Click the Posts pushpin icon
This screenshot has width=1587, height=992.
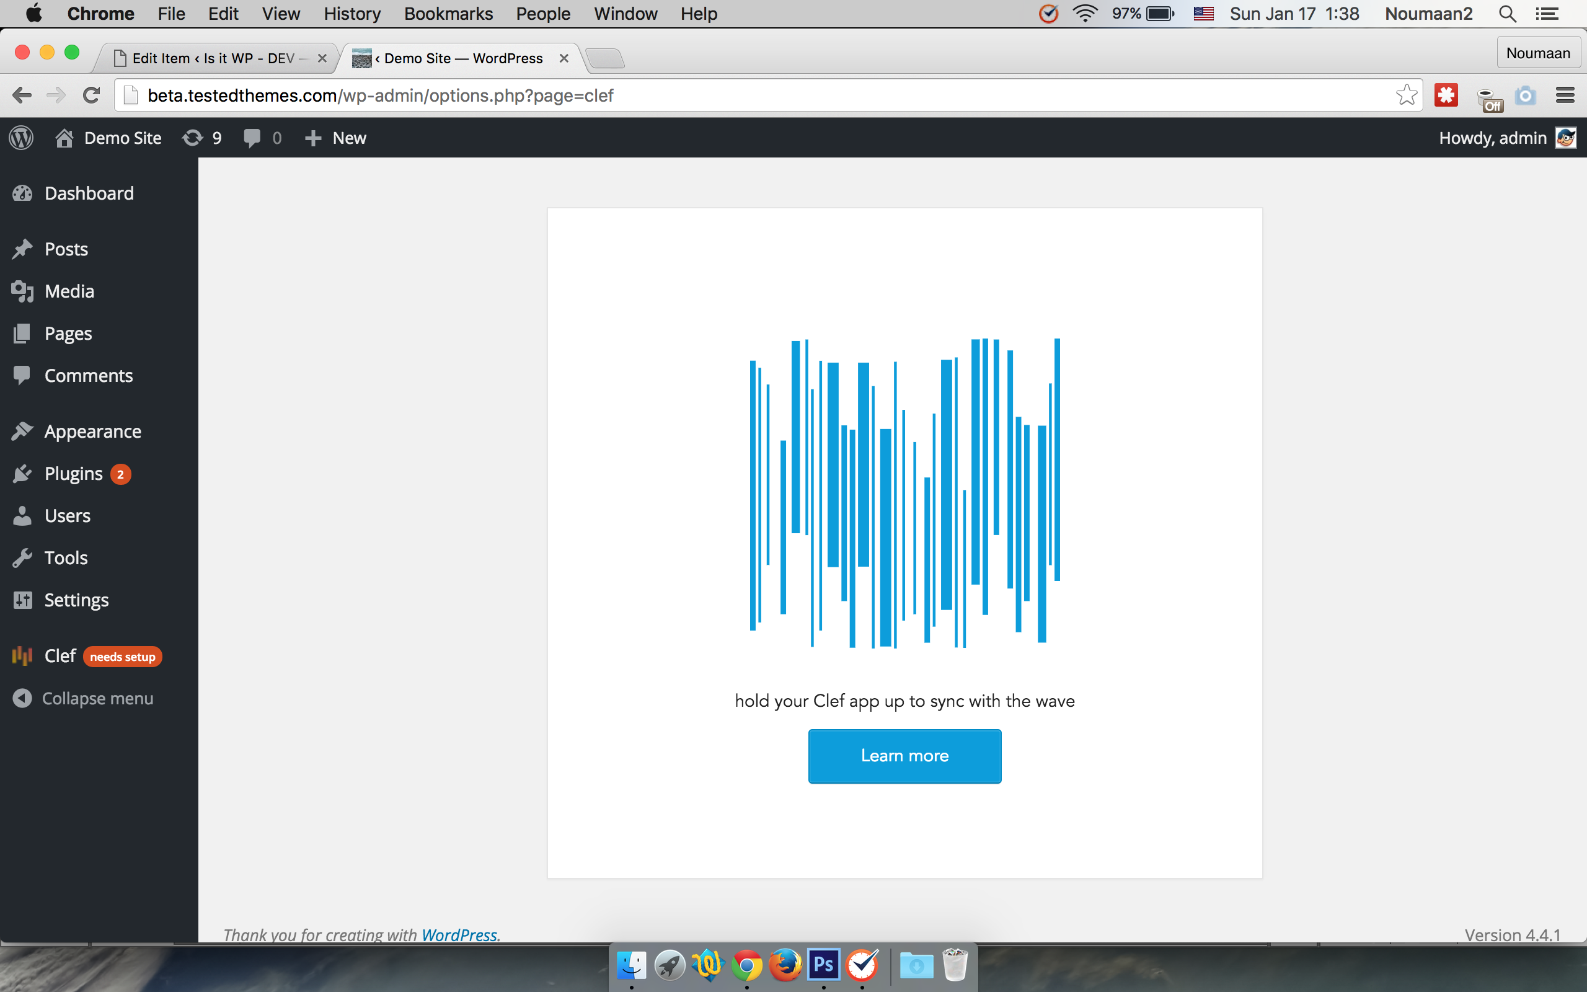(22, 249)
